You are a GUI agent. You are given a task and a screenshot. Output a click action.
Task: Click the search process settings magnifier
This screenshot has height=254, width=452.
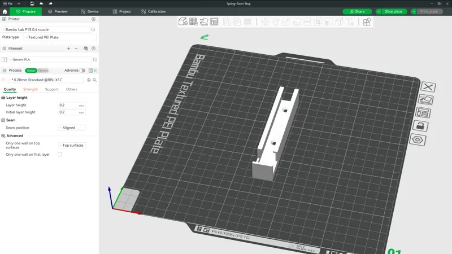coord(94,80)
